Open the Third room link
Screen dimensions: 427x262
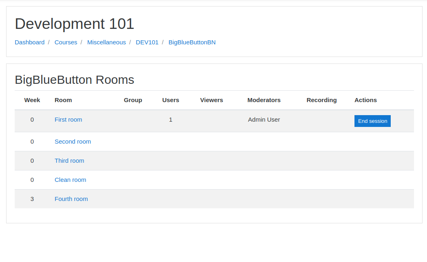tap(69, 161)
